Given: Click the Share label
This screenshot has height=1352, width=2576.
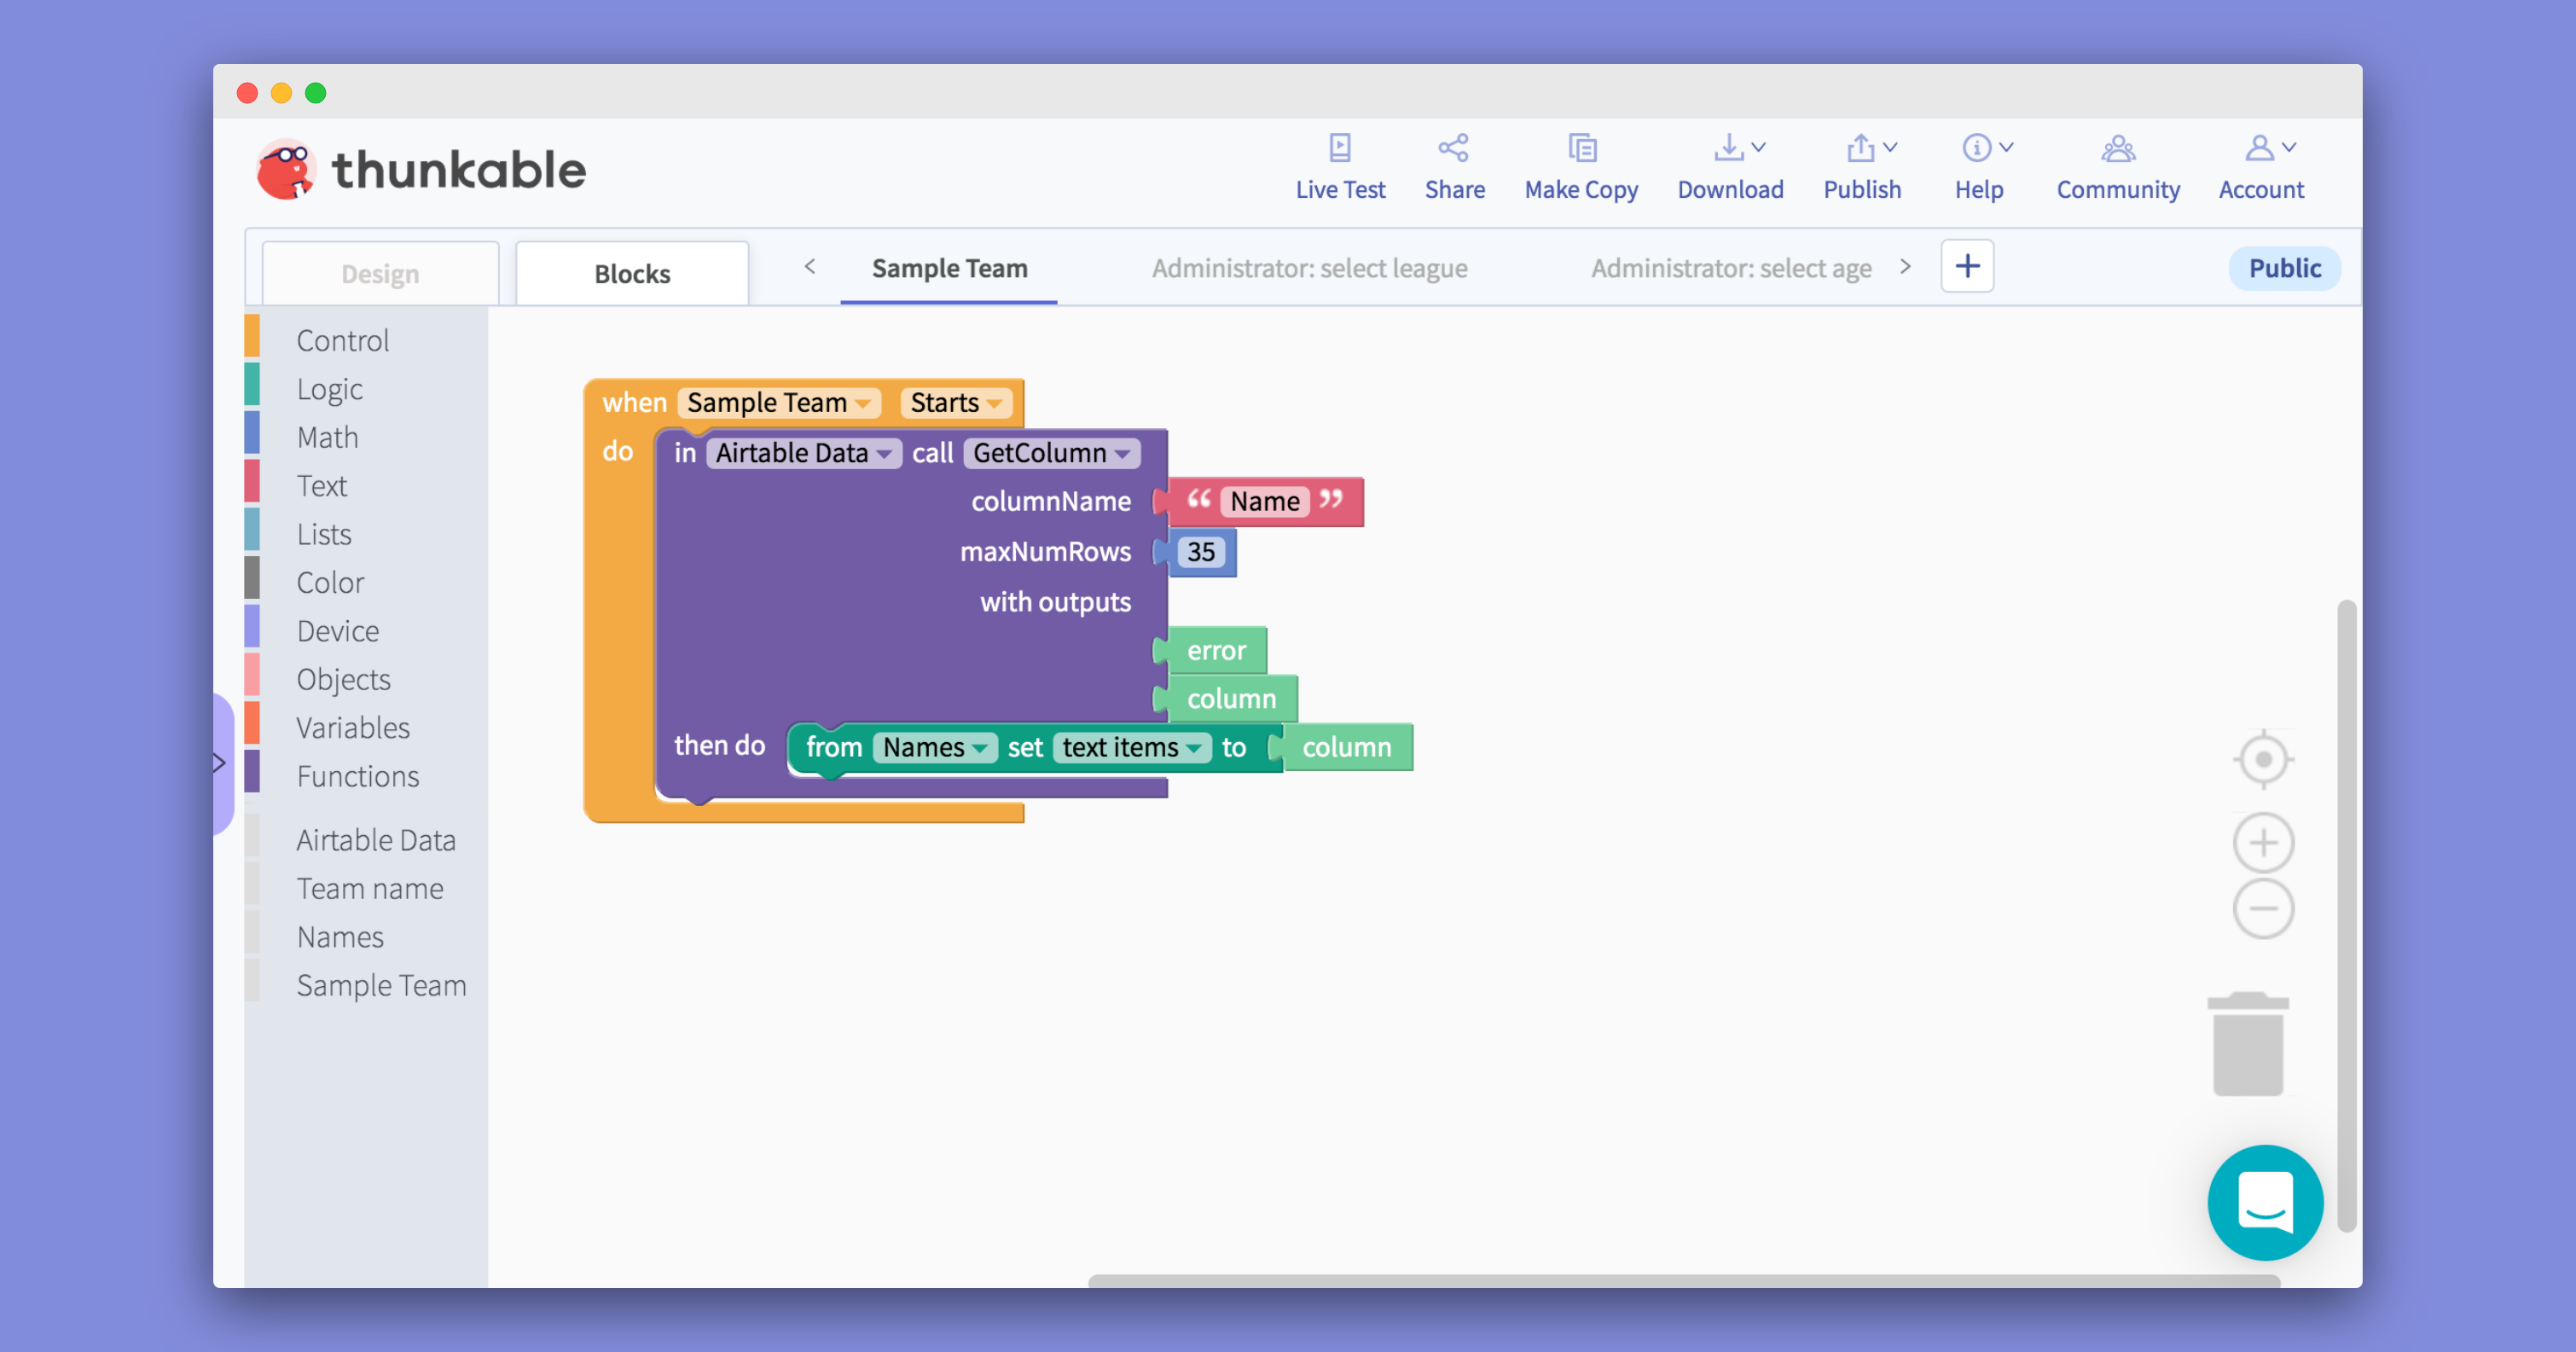Looking at the screenshot, I should coord(1454,189).
